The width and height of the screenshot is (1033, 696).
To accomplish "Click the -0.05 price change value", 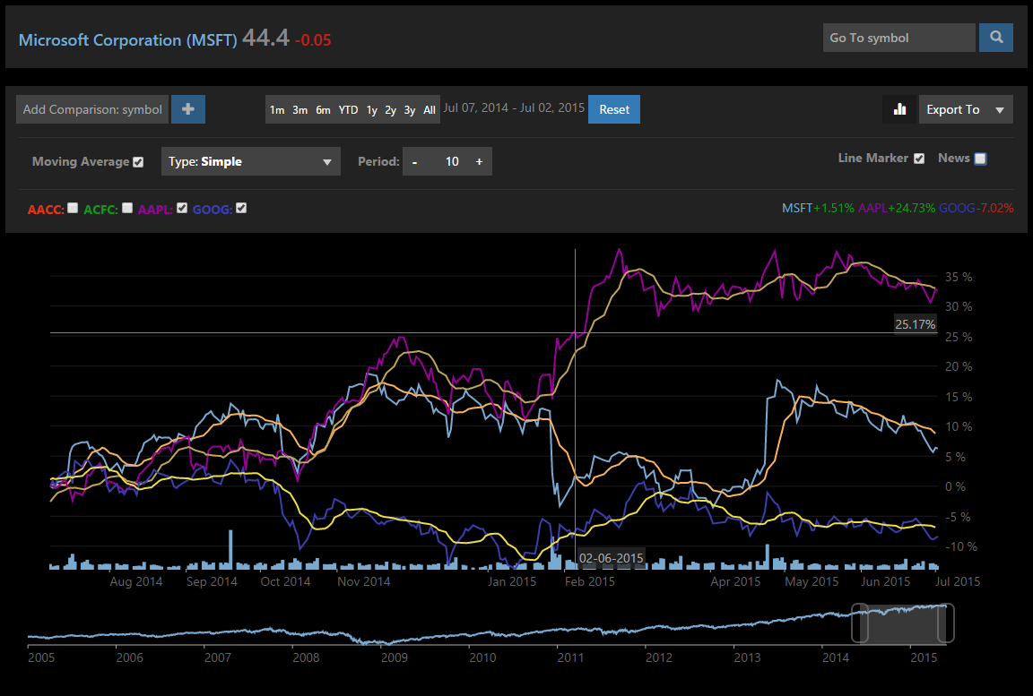I will pos(313,40).
